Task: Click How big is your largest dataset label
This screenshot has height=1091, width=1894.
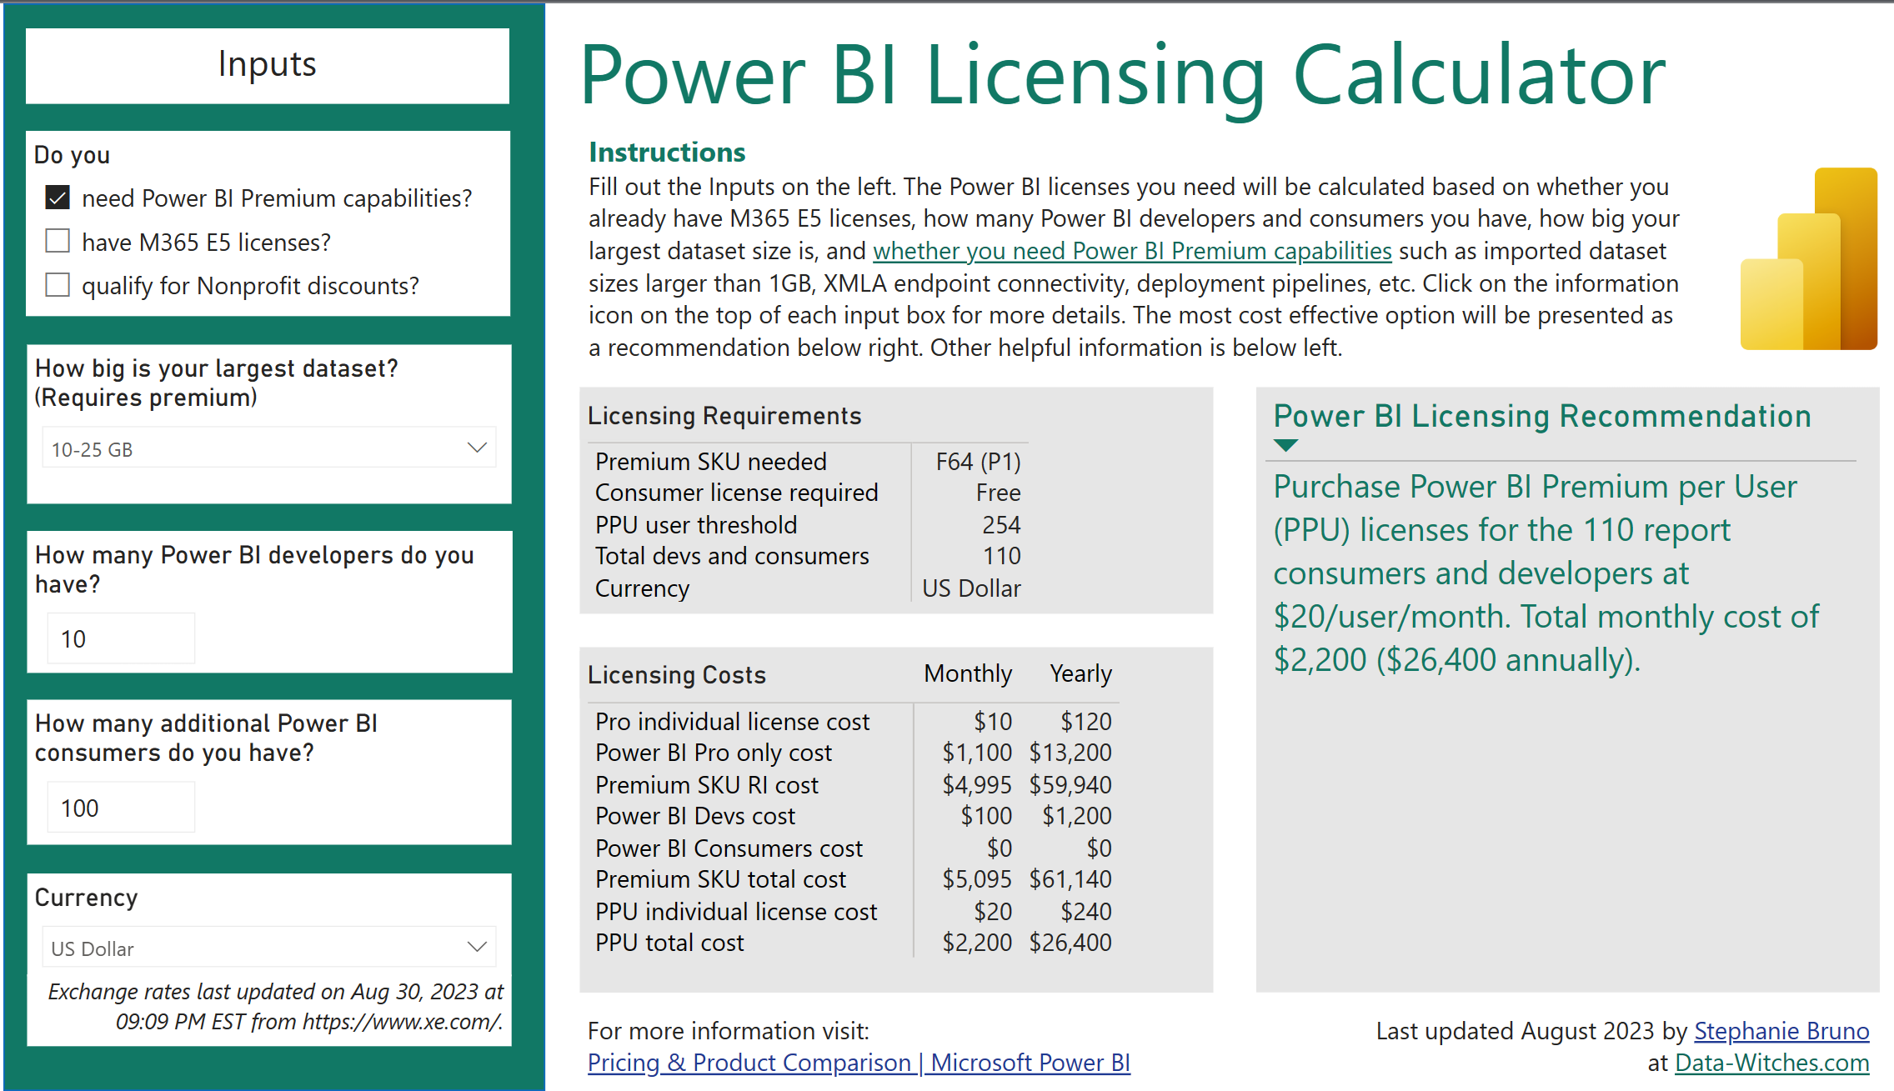Action: pos(217,383)
